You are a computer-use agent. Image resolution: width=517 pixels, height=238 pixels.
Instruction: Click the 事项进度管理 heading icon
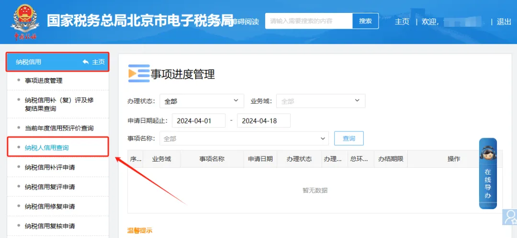[x=139, y=74]
